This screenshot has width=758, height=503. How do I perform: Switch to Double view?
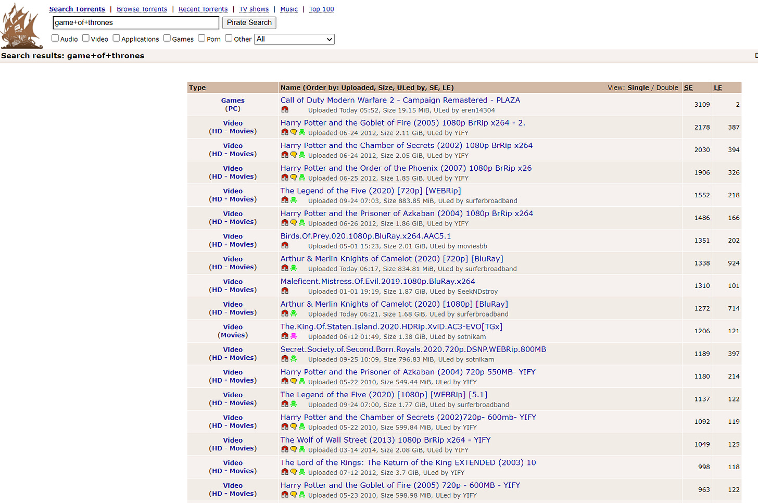667,87
